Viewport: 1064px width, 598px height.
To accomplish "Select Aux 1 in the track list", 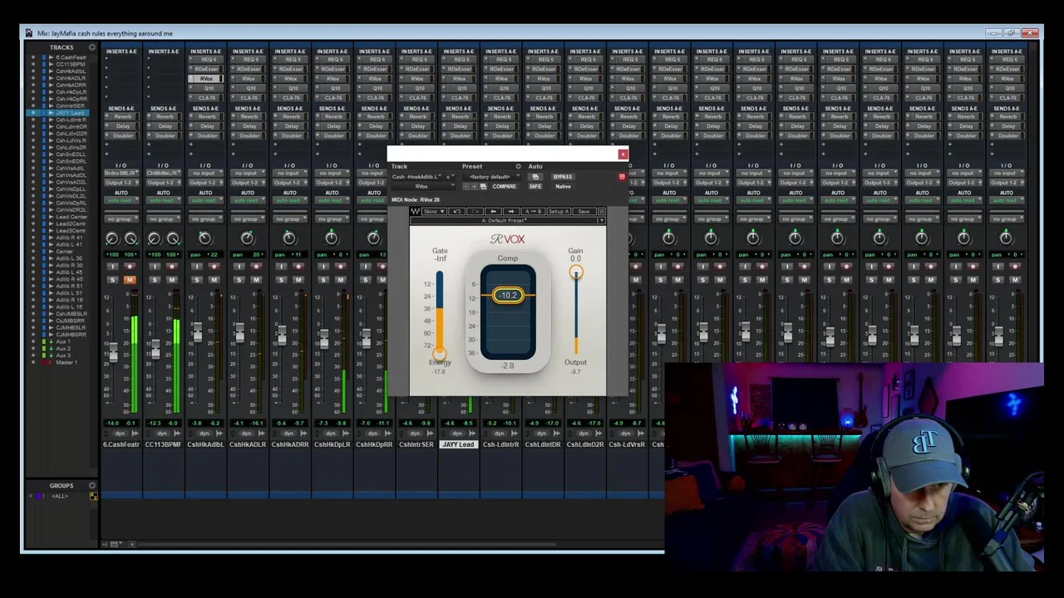I will 63,341.
